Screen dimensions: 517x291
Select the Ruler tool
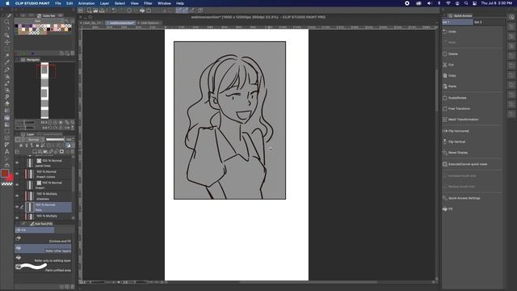click(x=7, y=145)
